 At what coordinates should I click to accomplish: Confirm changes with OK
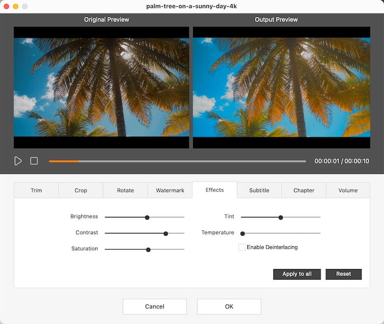click(x=229, y=307)
